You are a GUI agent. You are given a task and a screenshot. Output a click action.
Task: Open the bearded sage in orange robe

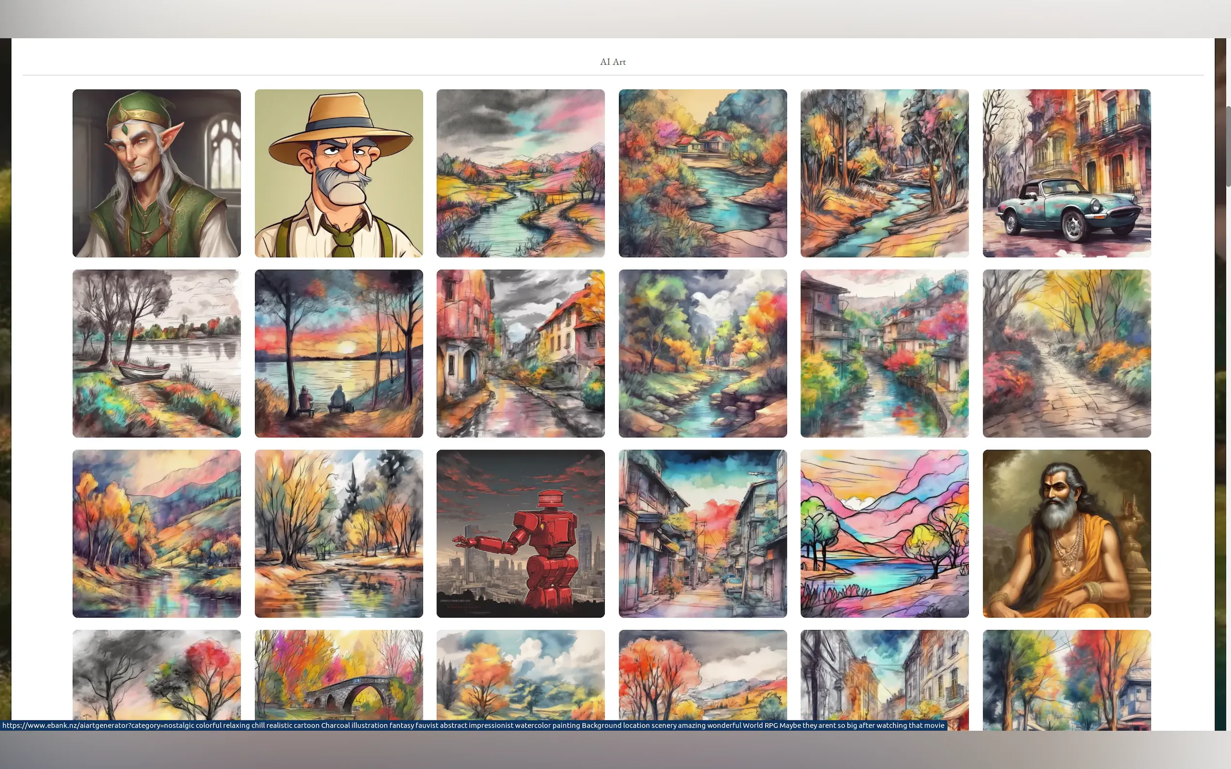(1066, 533)
